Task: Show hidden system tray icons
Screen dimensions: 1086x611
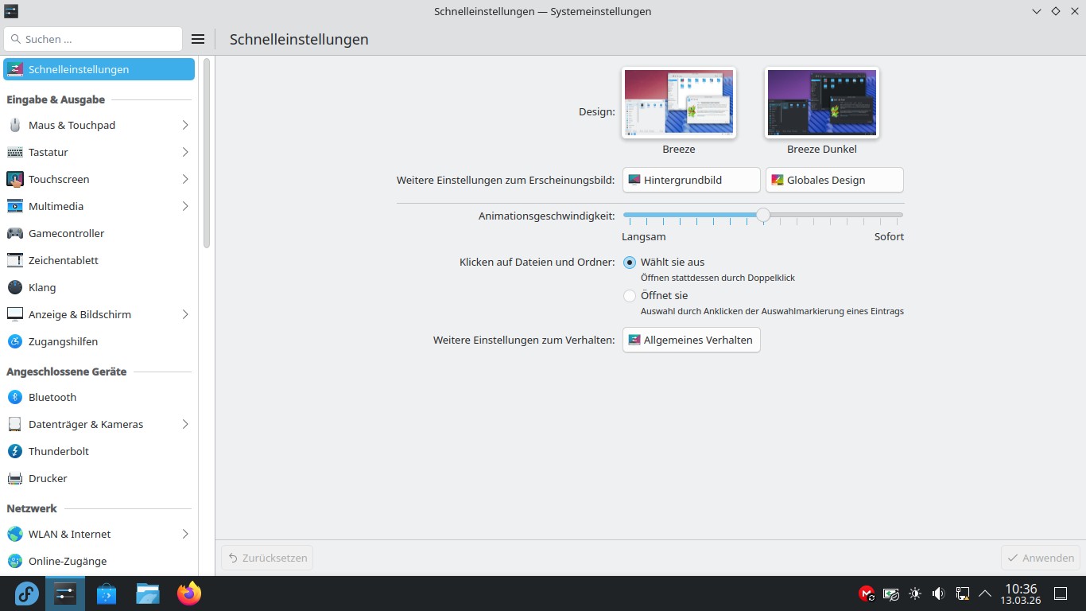Action: coord(985,593)
